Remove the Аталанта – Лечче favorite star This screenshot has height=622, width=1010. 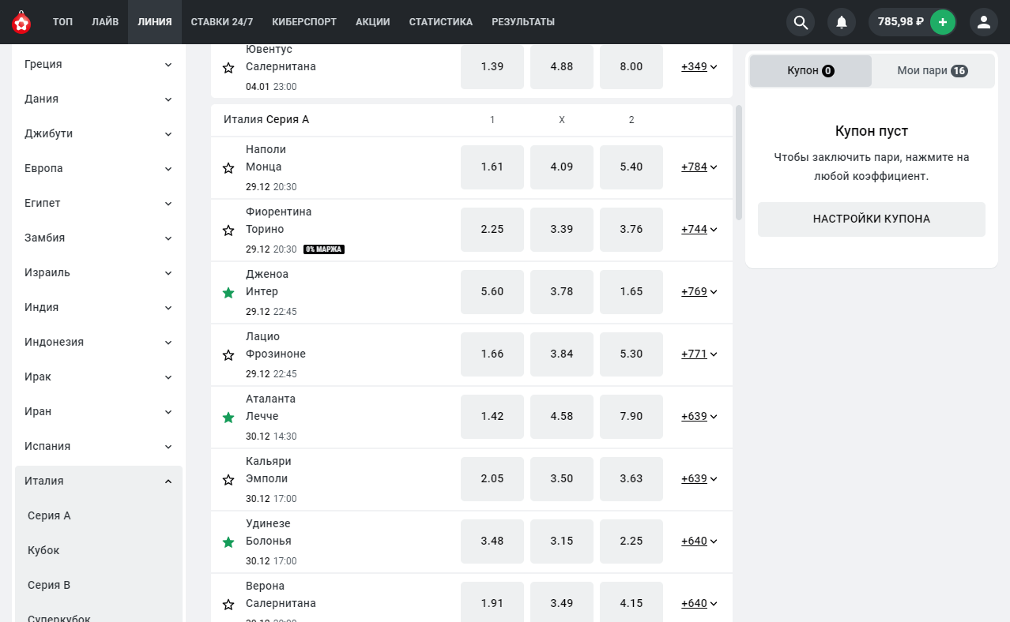tap(228, 418)
